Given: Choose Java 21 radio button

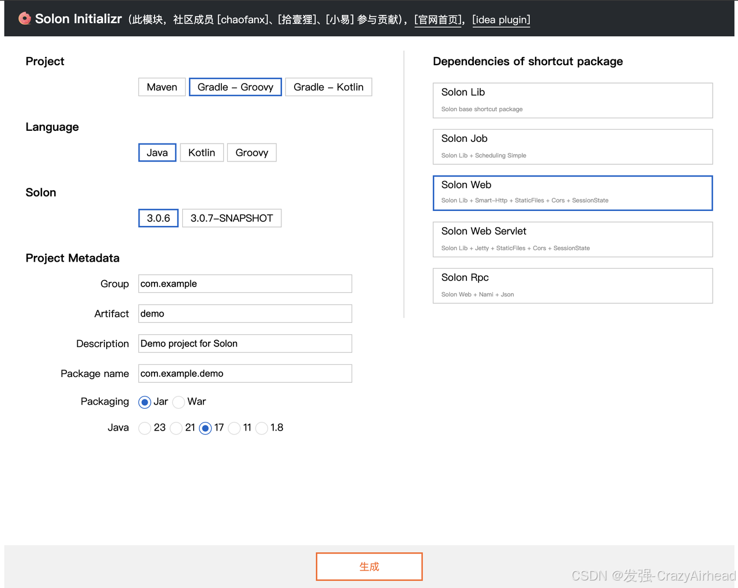Looking at the screenshot, I should tap(176, 428).
